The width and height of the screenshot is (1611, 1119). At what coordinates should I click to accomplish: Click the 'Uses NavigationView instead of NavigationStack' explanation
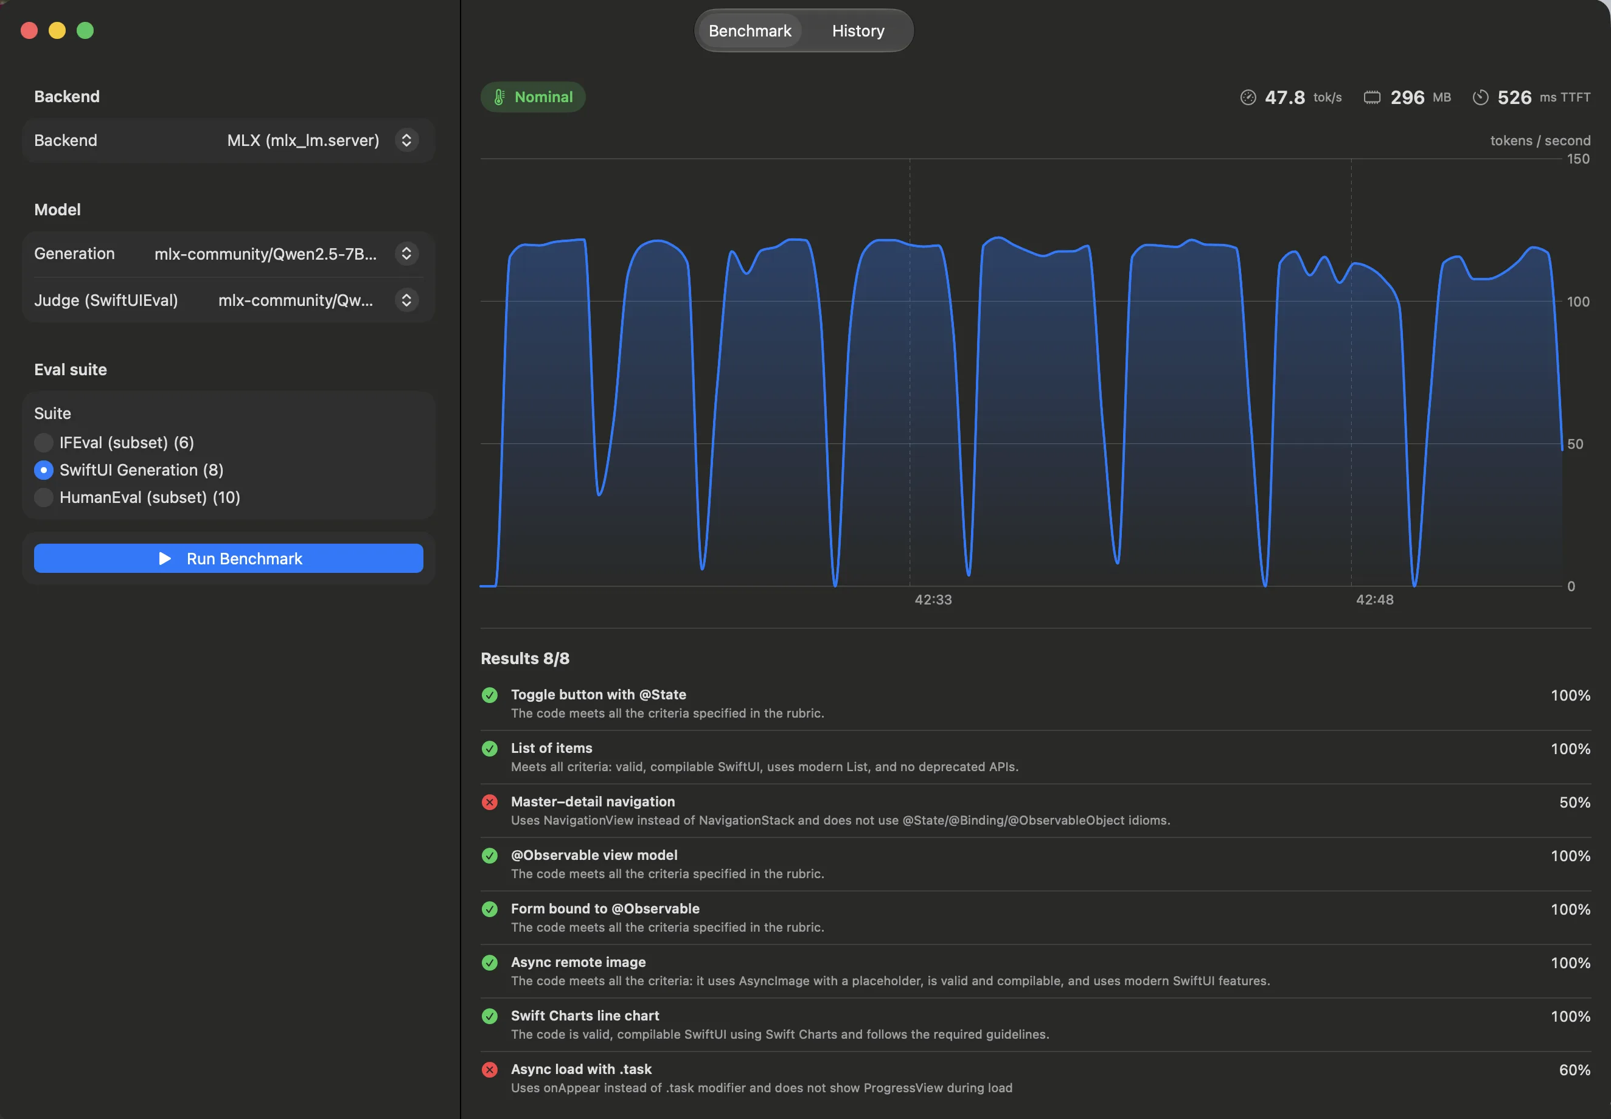[840, 820]
